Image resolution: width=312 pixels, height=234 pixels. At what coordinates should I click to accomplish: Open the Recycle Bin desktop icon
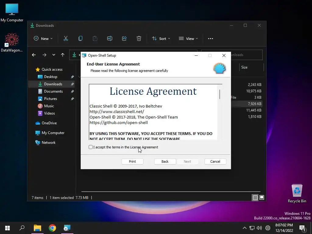point(297,193)
